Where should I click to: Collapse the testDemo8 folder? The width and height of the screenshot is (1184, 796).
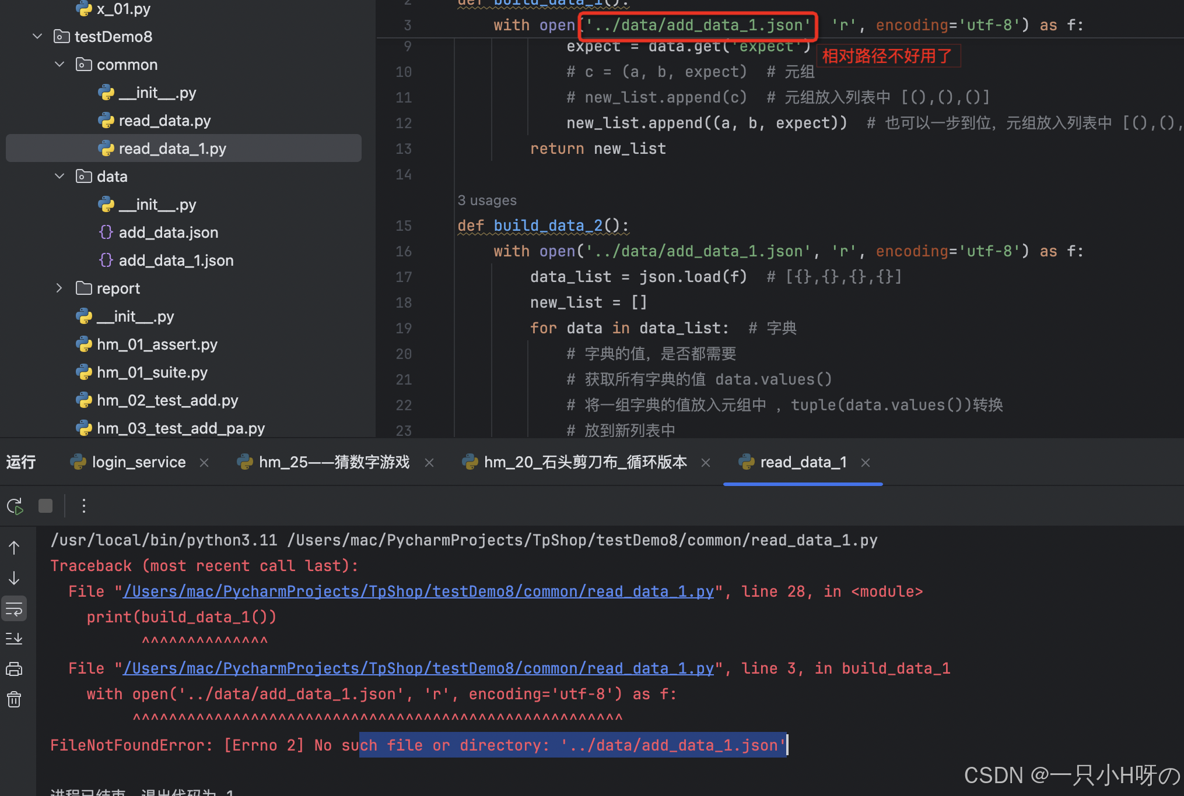pos(37,36)
